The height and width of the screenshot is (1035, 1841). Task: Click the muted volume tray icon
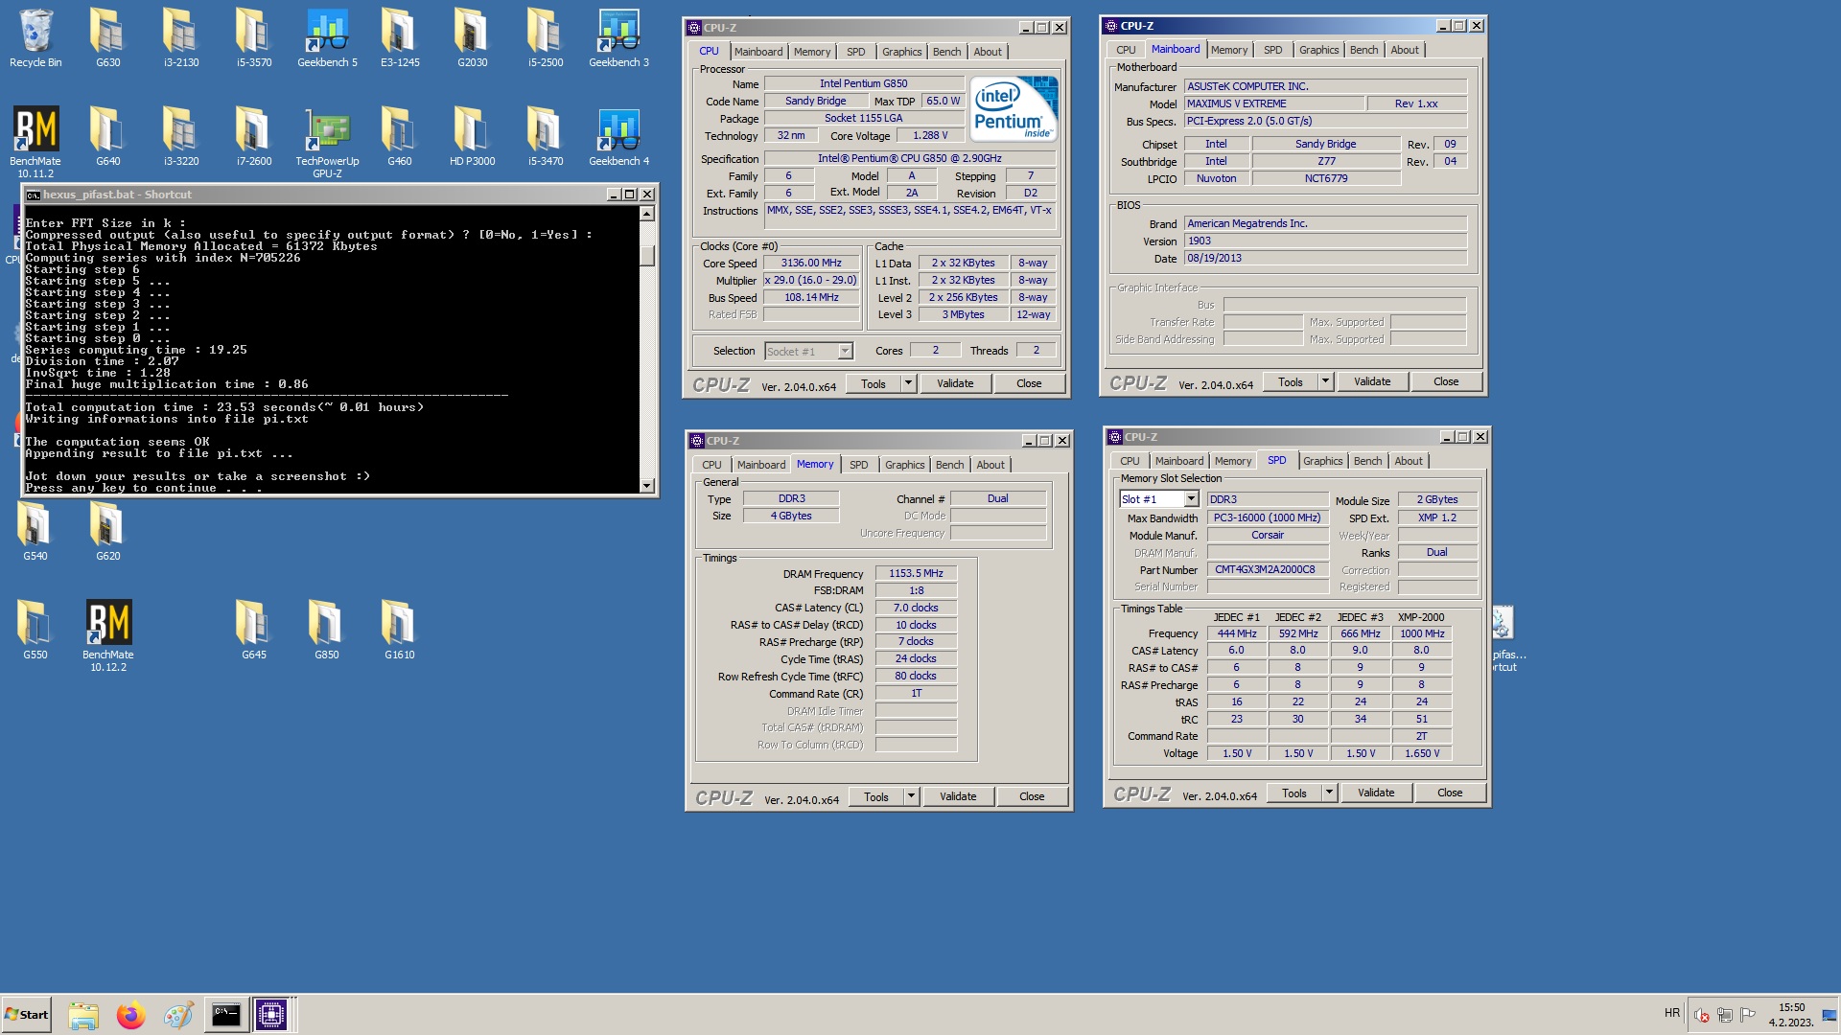coord(1702,1015)
